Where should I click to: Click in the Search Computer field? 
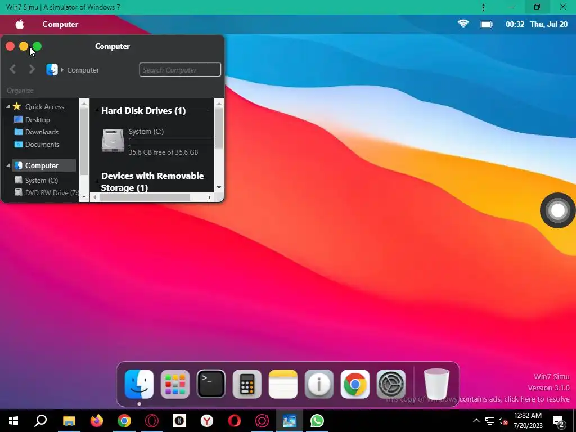pos(180,69)
